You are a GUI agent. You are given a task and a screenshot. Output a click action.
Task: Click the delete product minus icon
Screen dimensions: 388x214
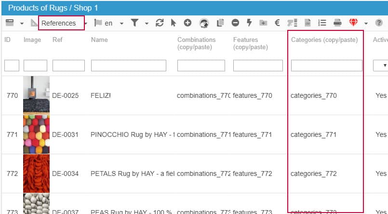click(235, 23)
